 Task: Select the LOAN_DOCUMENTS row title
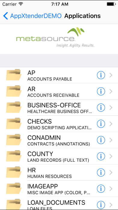coord(56,203)
